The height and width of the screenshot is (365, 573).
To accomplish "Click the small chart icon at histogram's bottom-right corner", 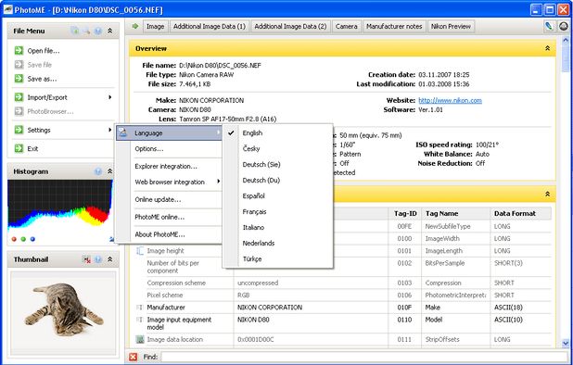I will pyautogui.click(x=111, y=239).
